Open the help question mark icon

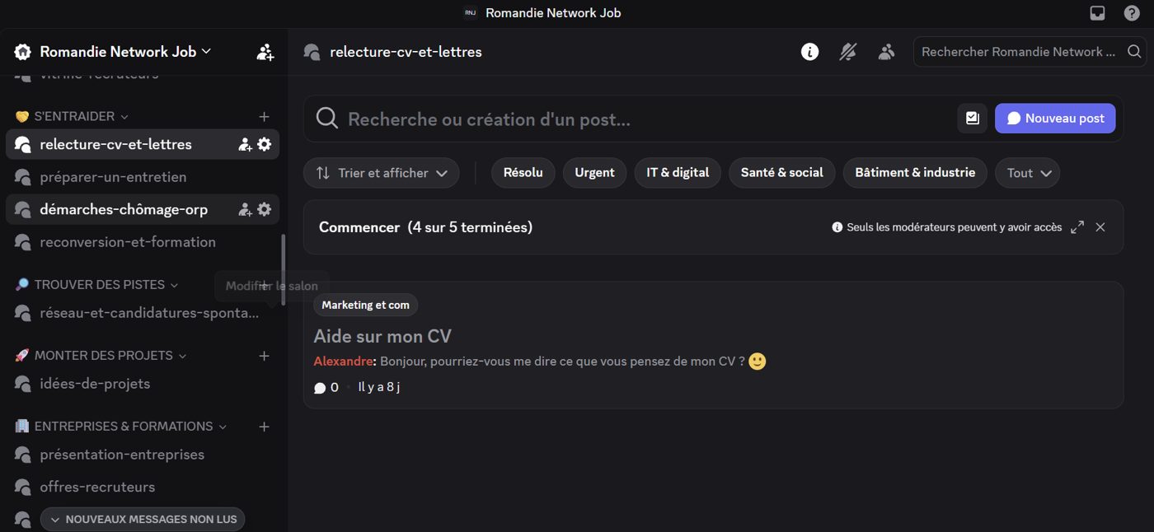(x=1132, y=12)
